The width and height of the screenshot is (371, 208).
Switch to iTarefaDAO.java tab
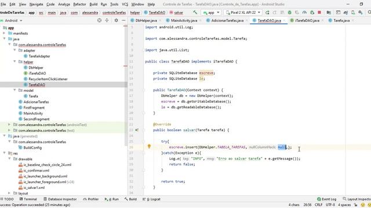pos(307,21)
